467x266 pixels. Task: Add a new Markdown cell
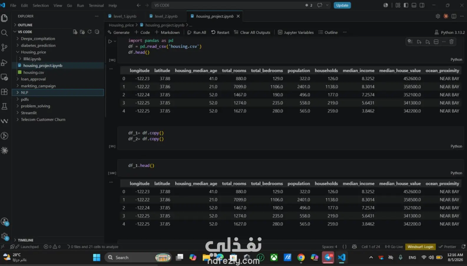pyautogui.click(x=167, y=32)
